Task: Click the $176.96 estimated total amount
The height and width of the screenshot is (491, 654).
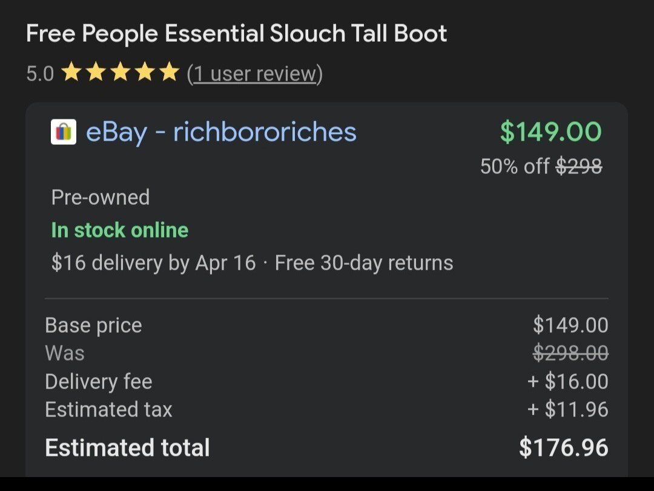Action: (564, 447)
